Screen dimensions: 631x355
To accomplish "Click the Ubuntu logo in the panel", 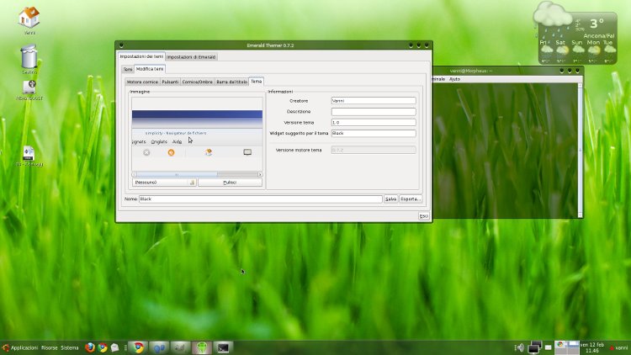I will [5, 347].
